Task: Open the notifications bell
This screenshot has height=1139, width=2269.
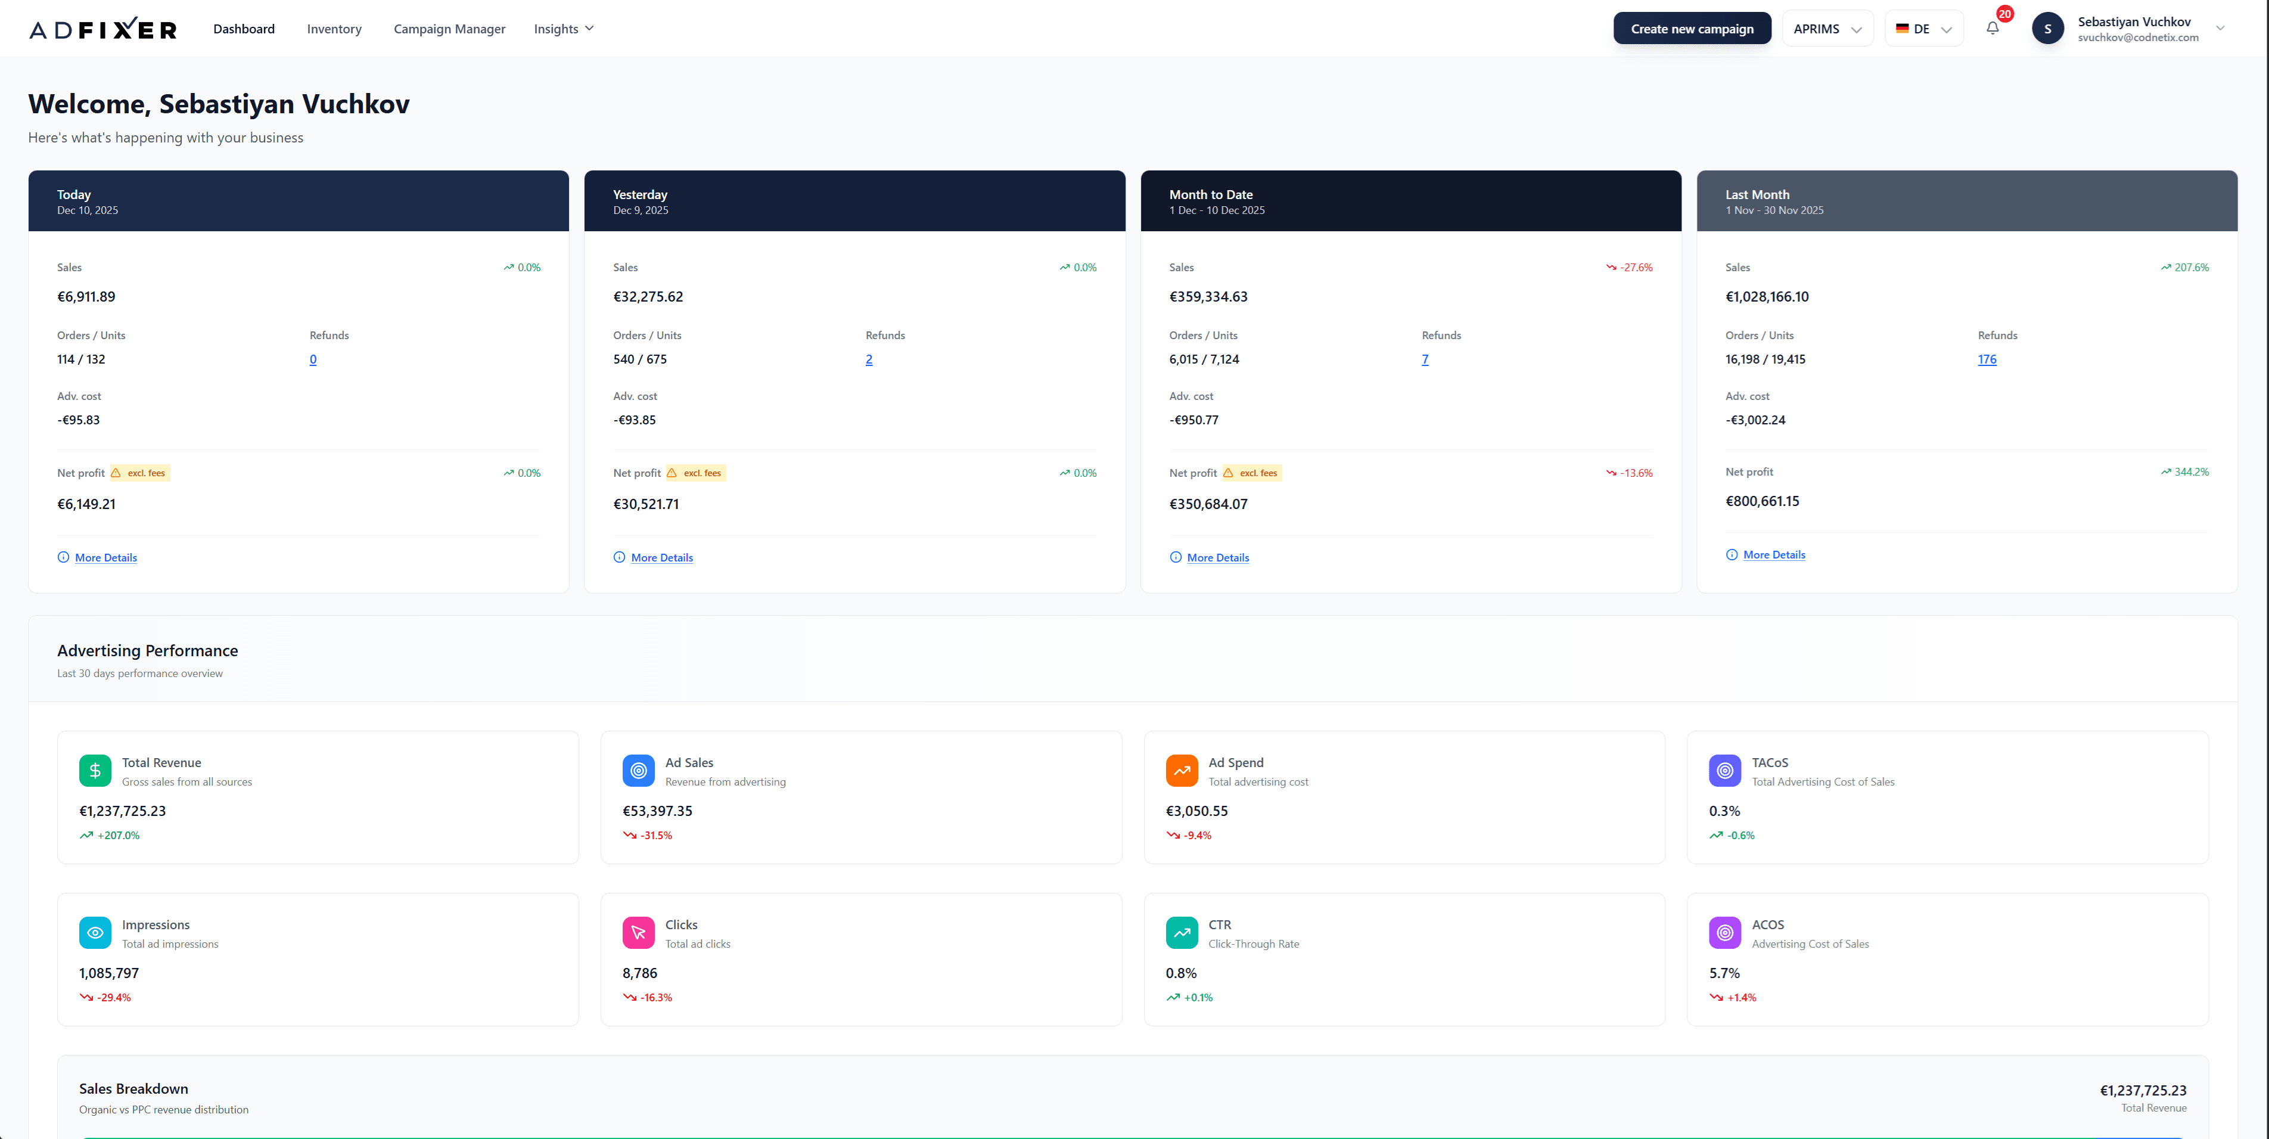Action: tap(1991, 28)
